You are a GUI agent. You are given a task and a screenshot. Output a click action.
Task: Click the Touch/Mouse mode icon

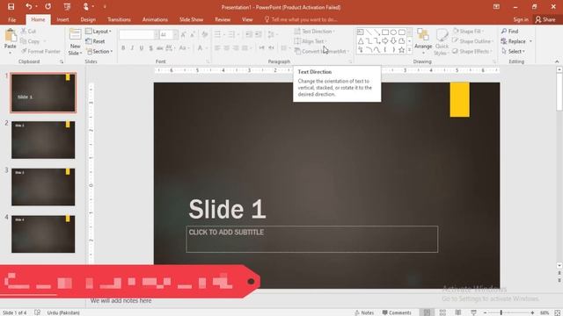86,6
